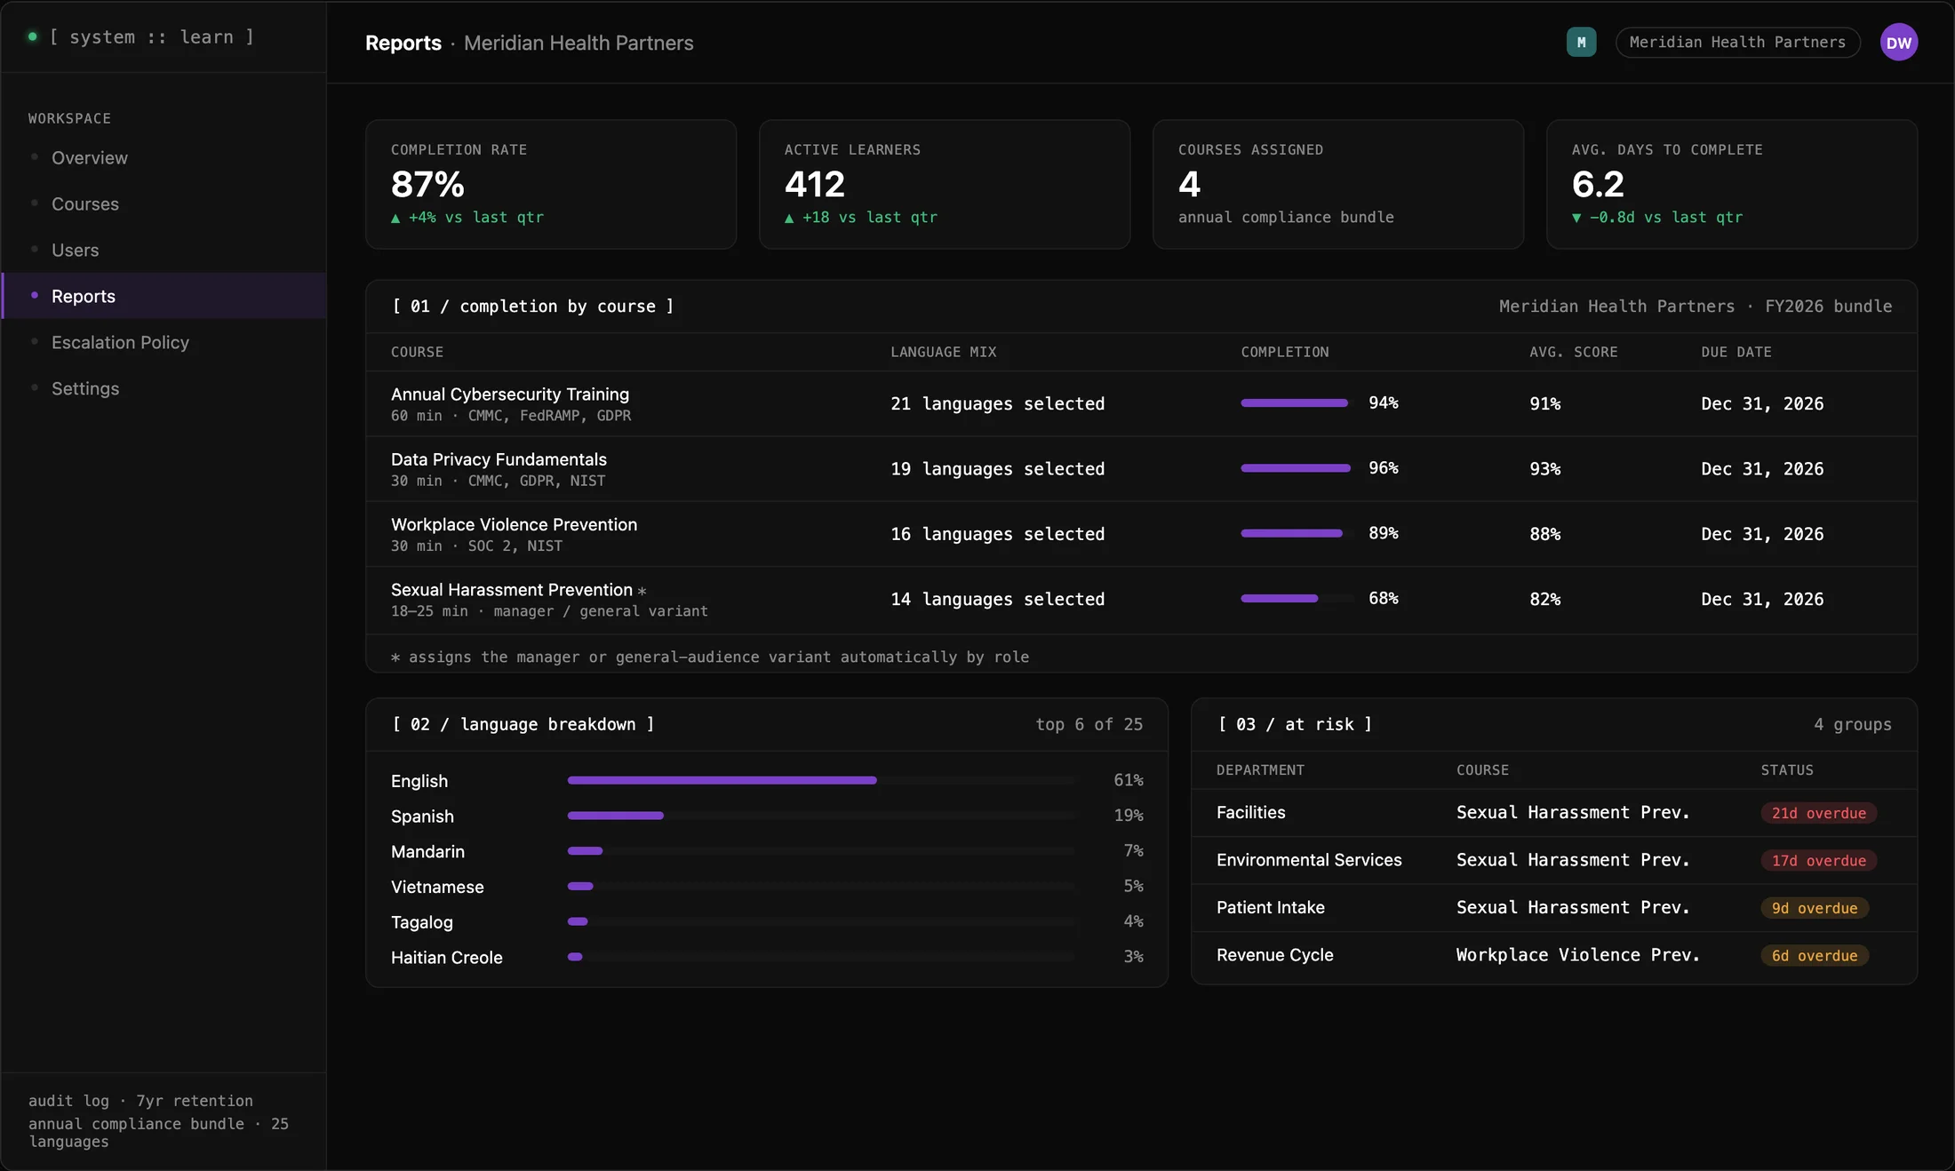Click the Active Learners 412 card
Screen dimensions: 1955x1171
945,184
